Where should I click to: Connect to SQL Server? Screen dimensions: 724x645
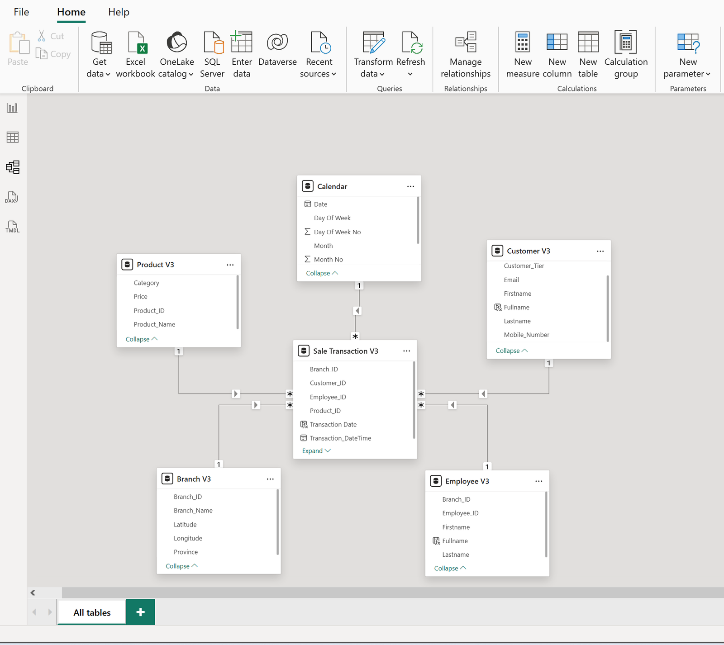pyautogui.click(x=212, y=55)
